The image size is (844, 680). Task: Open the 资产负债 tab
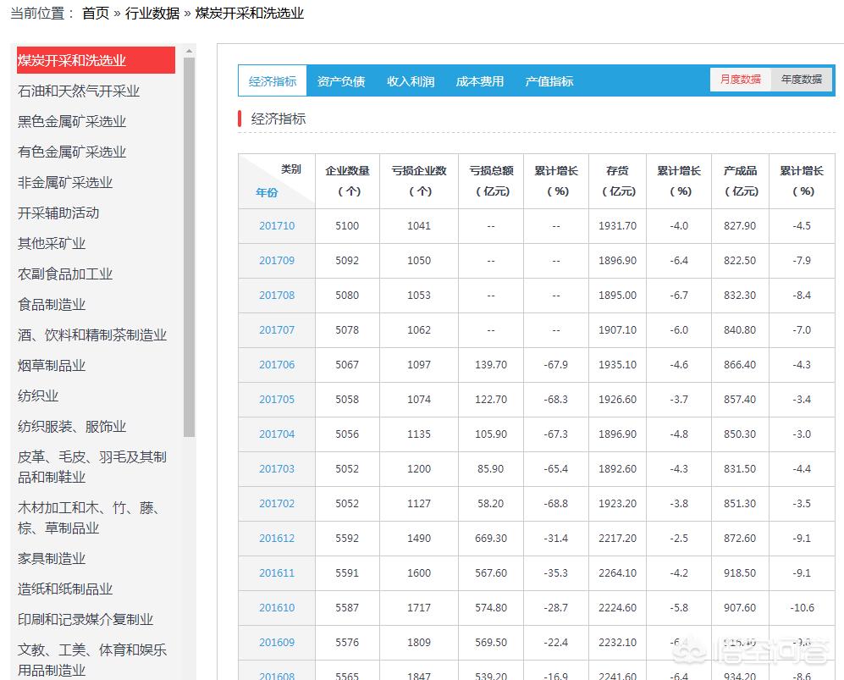point(341,81)
